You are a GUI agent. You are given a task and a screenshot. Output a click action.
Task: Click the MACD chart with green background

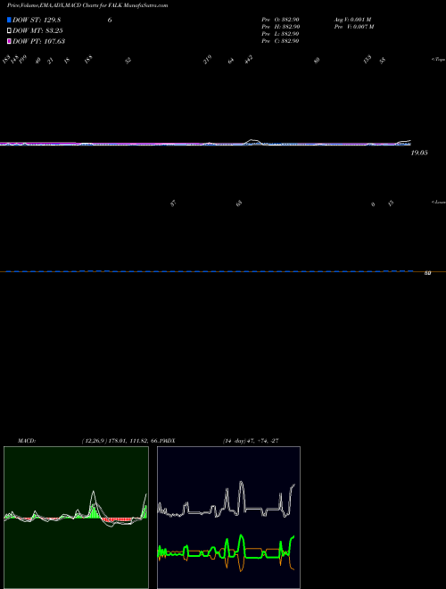tap(76, 518)
